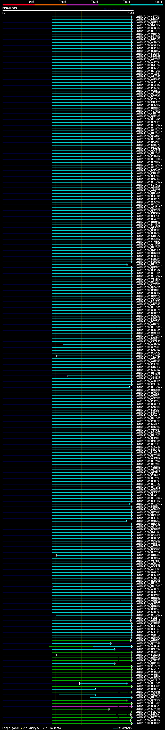The image size is (165, 730).
Task: Select hit UniRef100_O60144
Action: [x=148, y=430]
